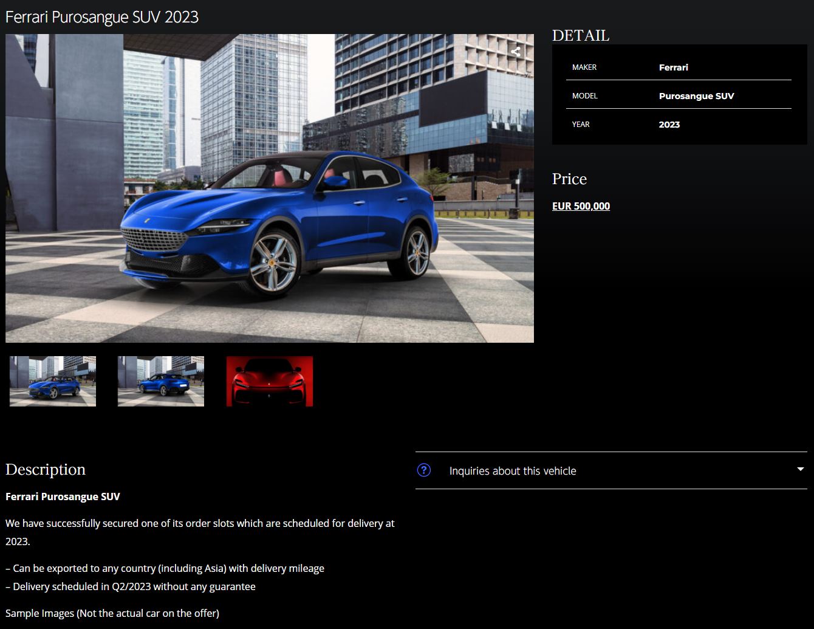
Task: Open the 'Inquiries about this vehicle' label
Action: pos(512,471)
